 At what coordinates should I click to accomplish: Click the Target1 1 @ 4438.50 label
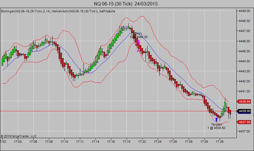pos(216,126)
